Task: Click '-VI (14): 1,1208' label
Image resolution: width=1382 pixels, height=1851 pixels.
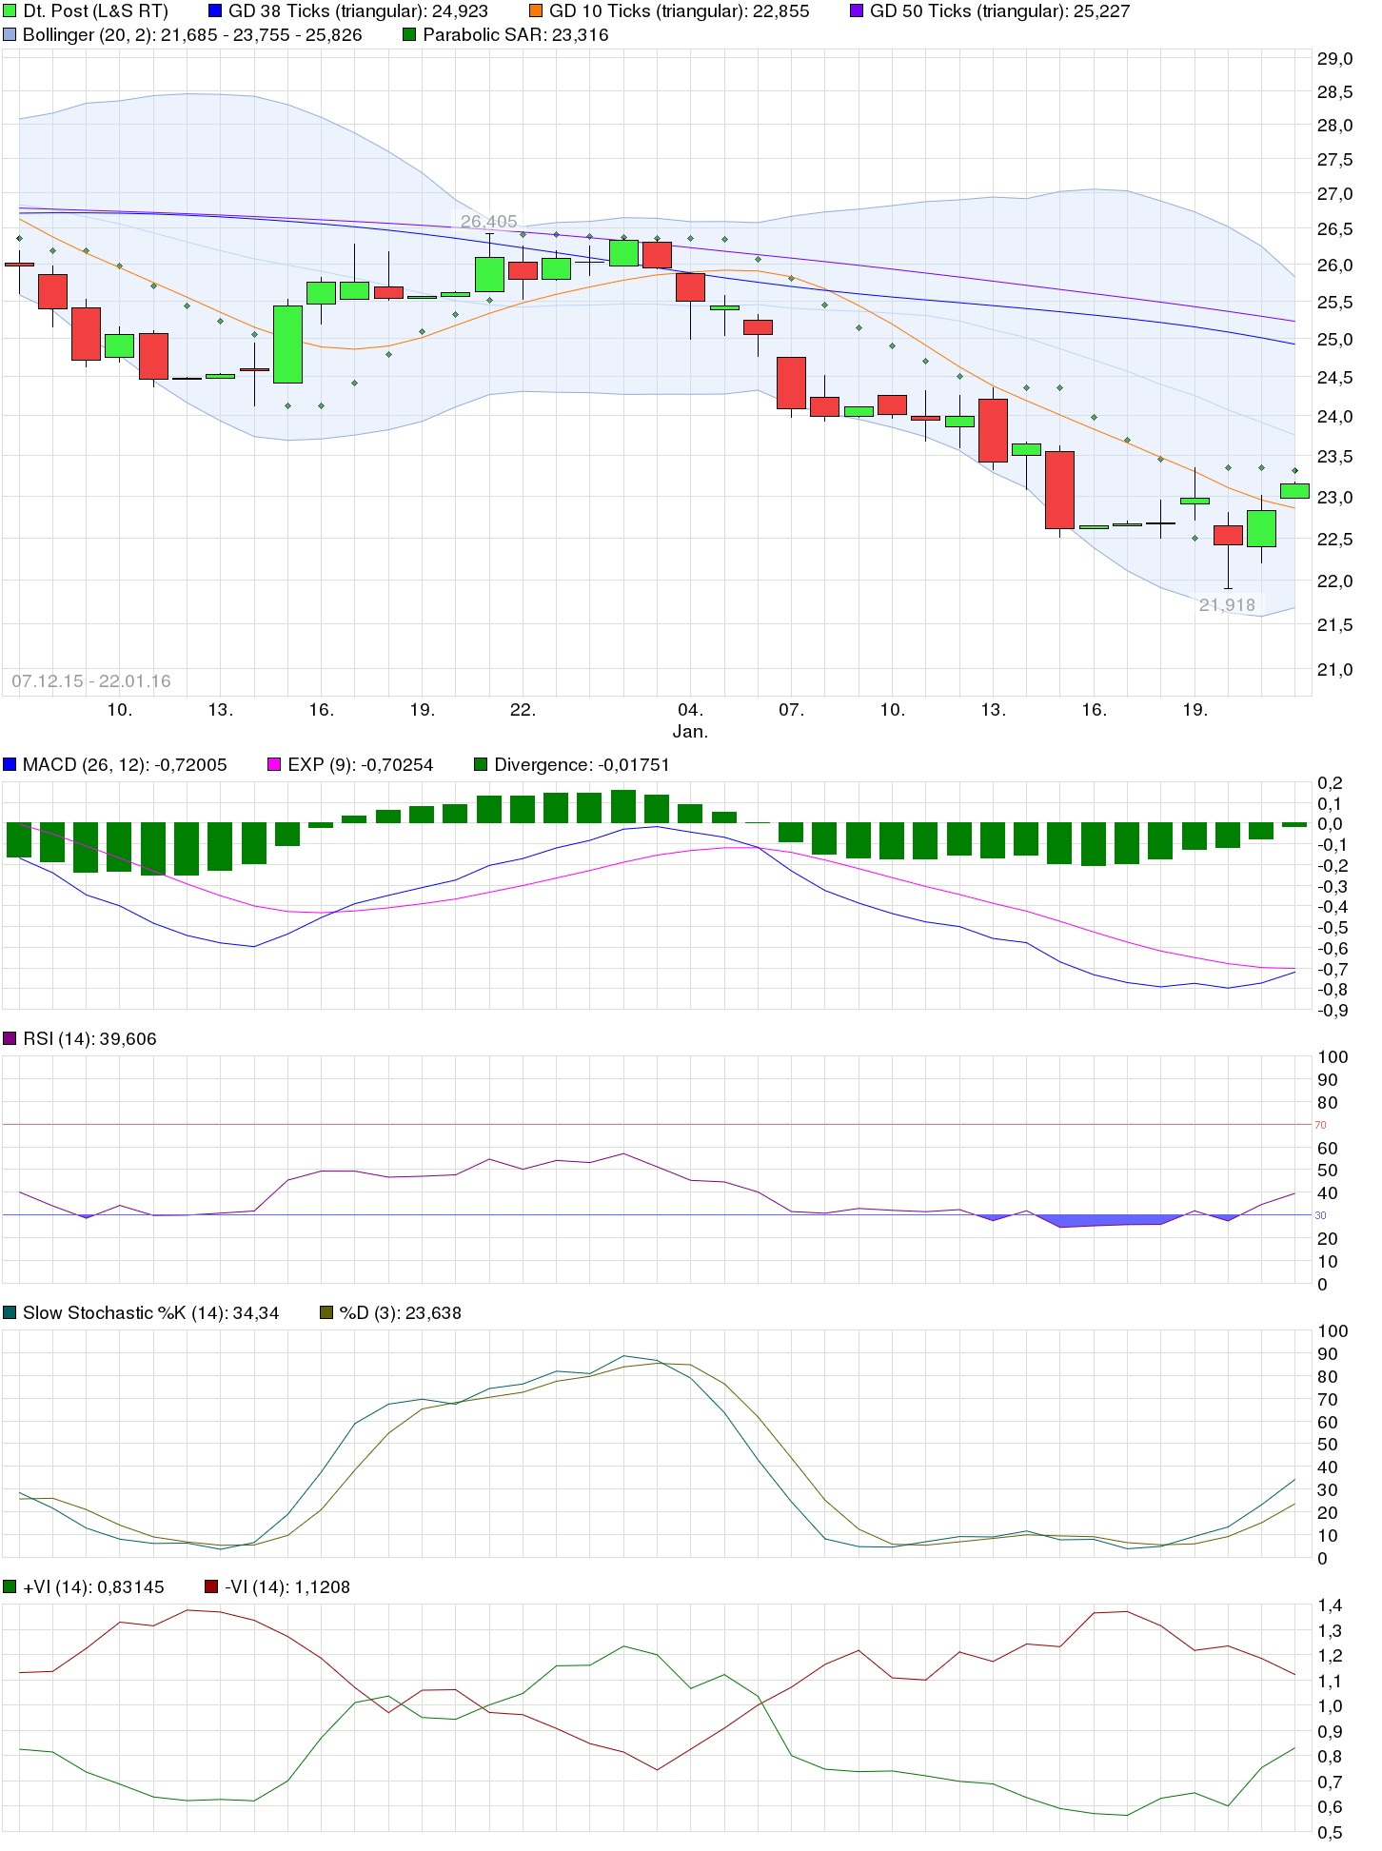Action: coord(287,1586)
